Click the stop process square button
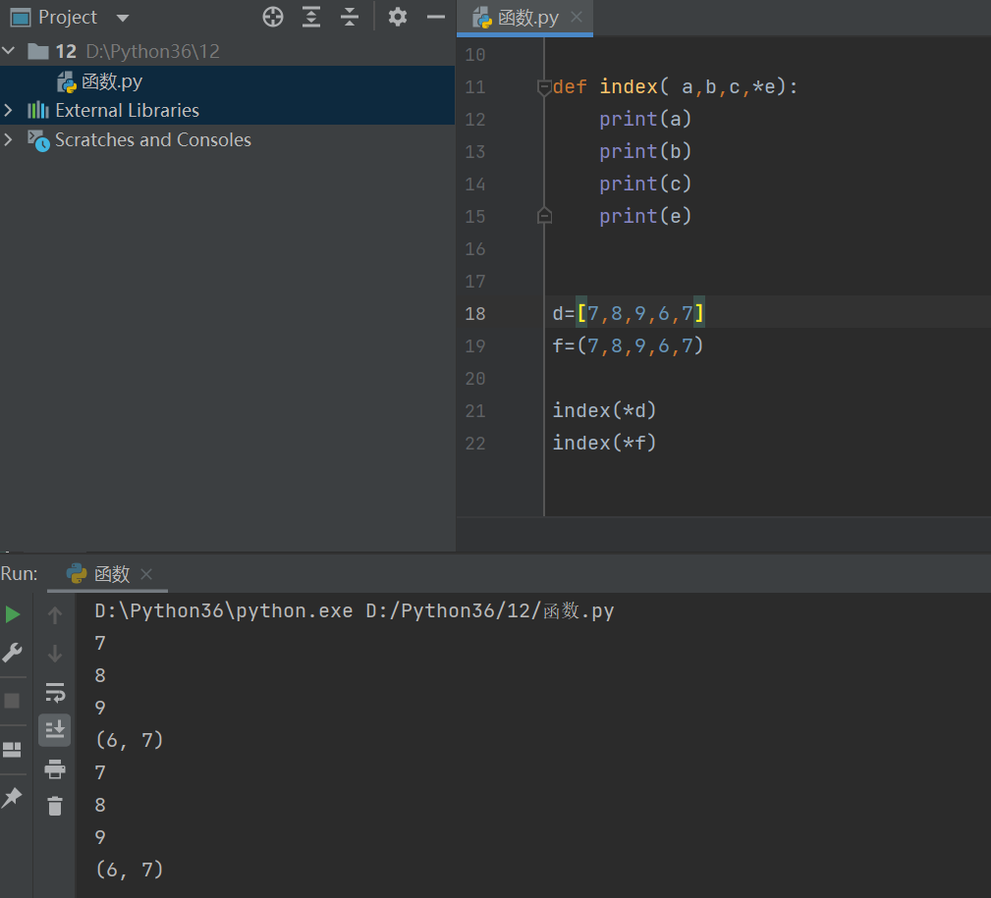Image resolution: width=991 pixels, height=898 pixels. (x=12, y=701)
